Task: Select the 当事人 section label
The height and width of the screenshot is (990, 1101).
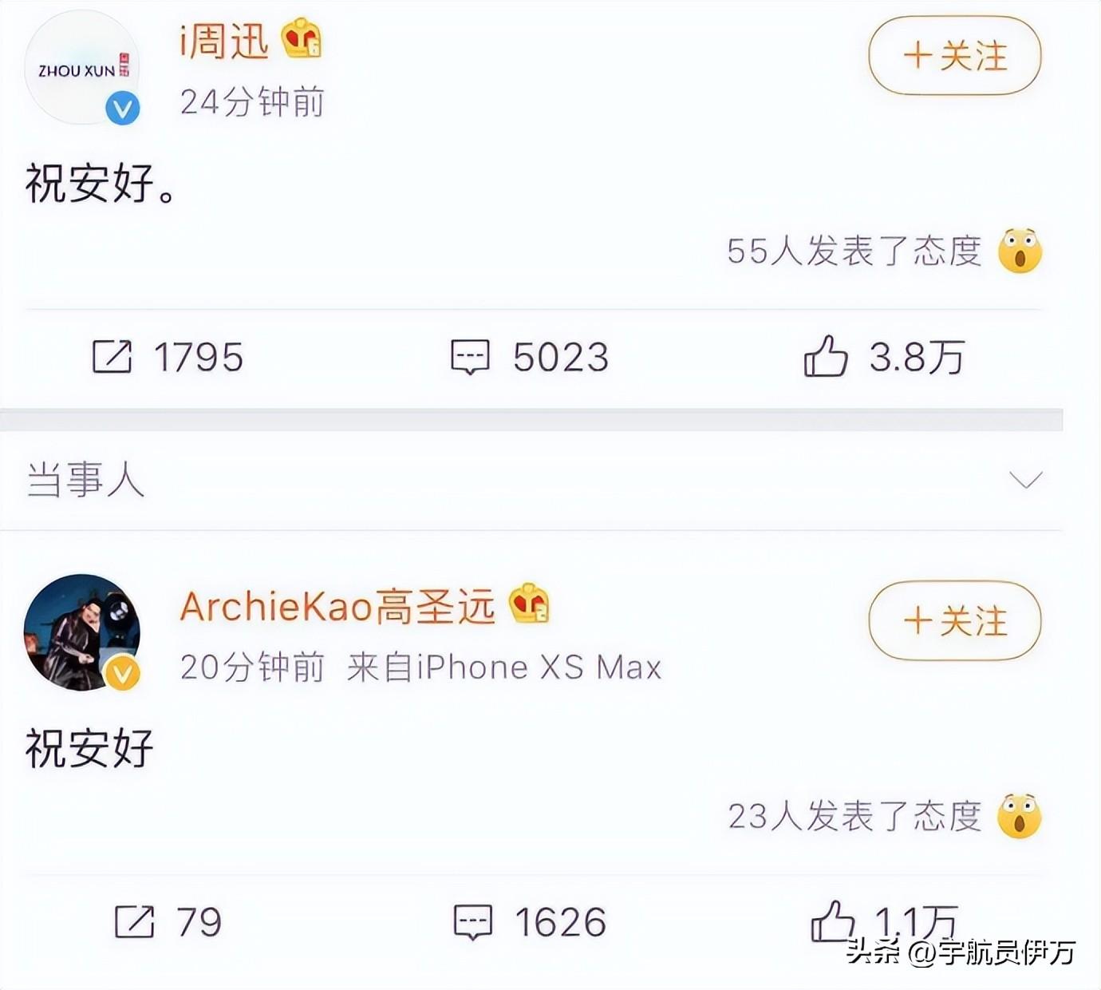Action: (x=85, y=480)
